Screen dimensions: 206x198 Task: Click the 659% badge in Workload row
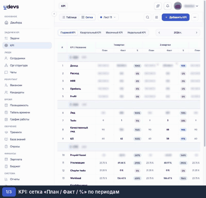[137, 178]
